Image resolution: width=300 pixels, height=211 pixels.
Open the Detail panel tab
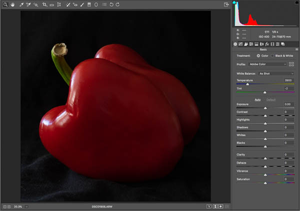pyautogui.click(x=246, y=44)
